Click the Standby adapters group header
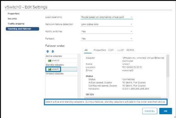The image size is (176, 118). click(61, 65)
